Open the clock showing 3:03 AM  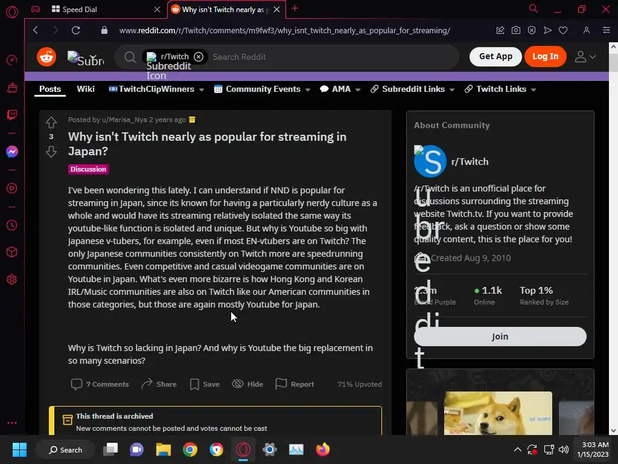tap(593, 449)
